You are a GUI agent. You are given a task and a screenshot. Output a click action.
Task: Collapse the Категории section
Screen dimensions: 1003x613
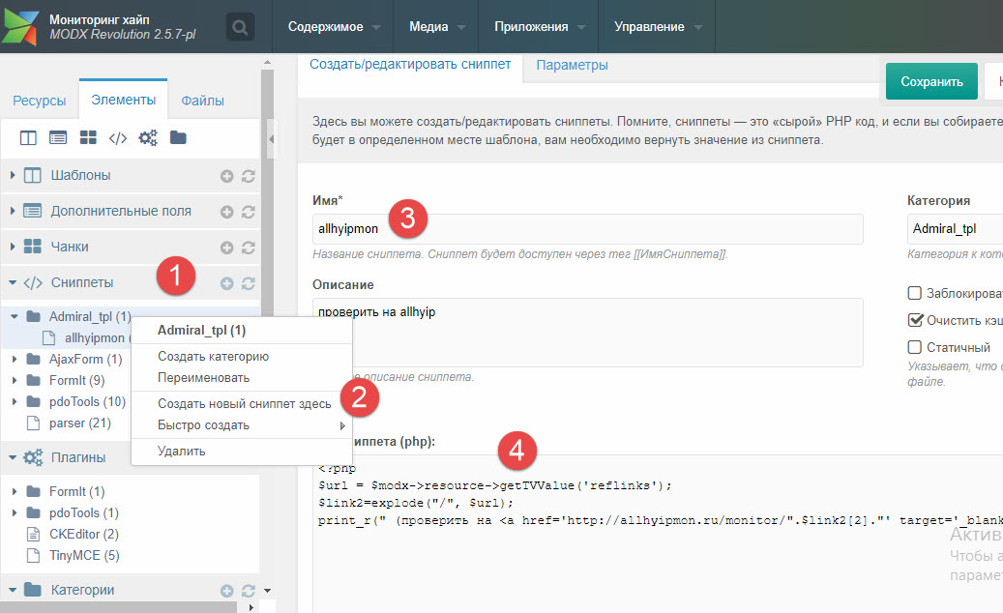[x=13, y=590]
